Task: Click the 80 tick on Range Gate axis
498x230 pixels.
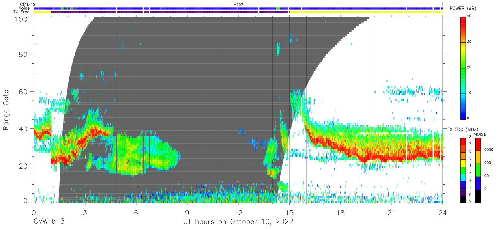Action: tap(24, 54)
